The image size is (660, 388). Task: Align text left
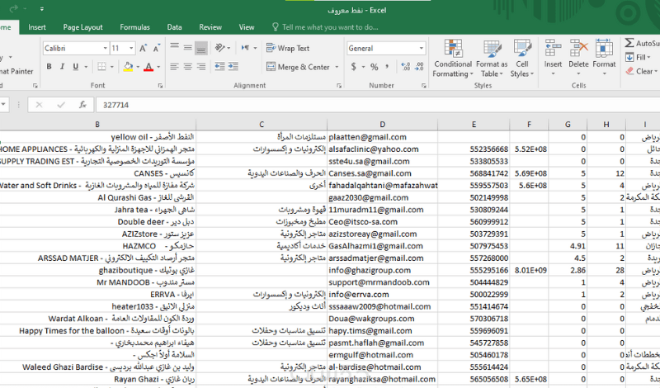(x=174, y=67)
